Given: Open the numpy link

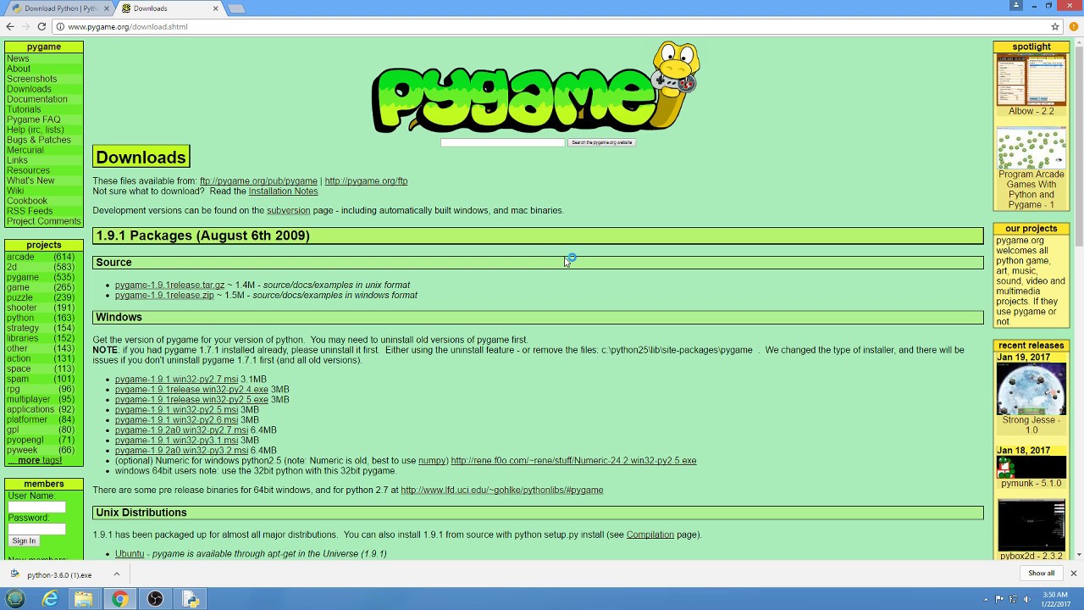Looking at the screenshot, I should tap(432, 461).
